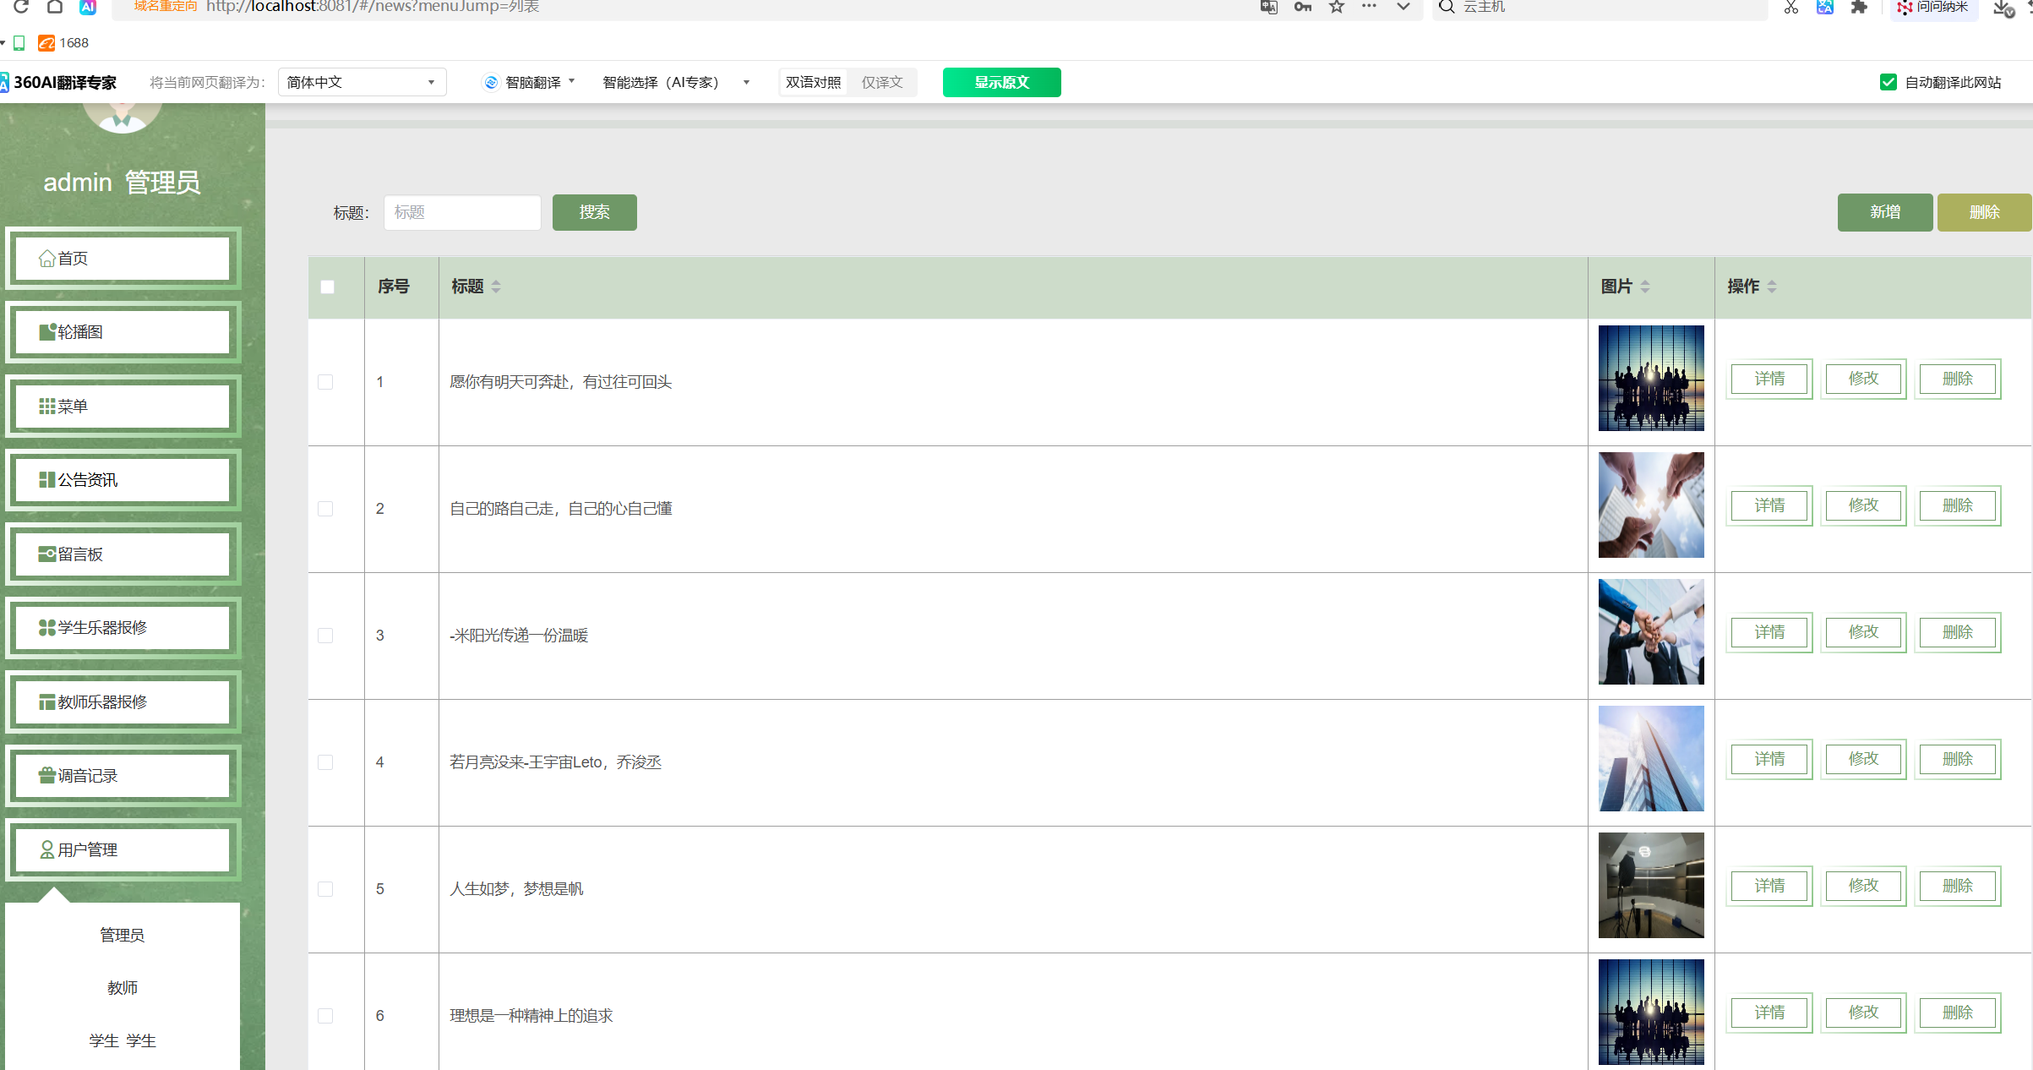Click the 公告资讯 sidebar icon

pos(47,480)
